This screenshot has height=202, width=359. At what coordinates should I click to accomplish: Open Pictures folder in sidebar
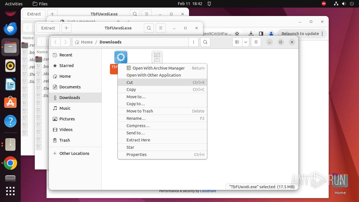point(75,119)
